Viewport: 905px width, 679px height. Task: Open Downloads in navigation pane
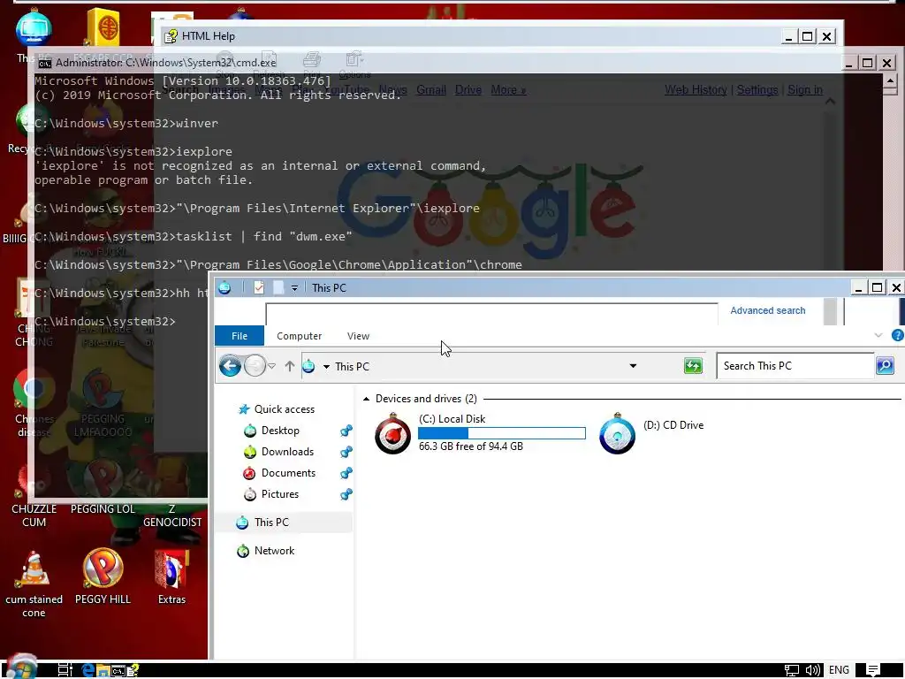pos(279,452)
